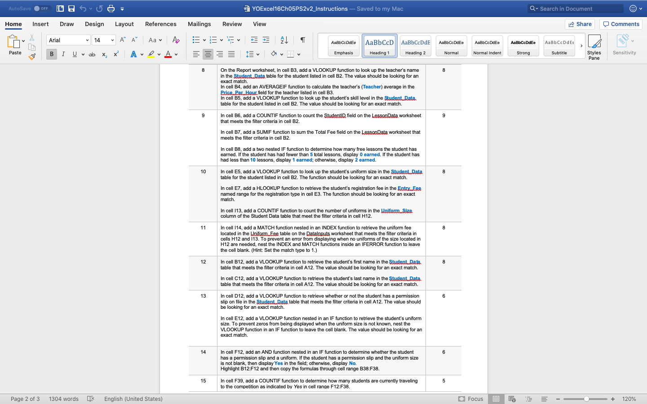Screen dimensions: 647x404
Task: Click the Format Painter brush icon
Action: click(32, 57)
